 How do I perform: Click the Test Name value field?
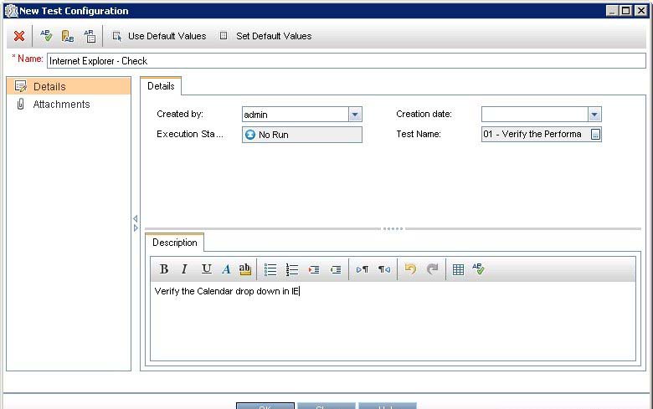[536, 135]
